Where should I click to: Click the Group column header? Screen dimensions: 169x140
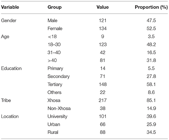pyautogui.click(x=54, y=7)
